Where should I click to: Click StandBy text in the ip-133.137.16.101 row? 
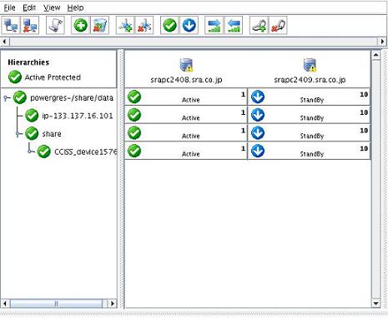coord(312,118)
